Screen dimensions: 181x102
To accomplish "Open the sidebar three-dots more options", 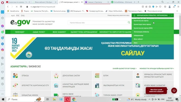I will [2, 94].
